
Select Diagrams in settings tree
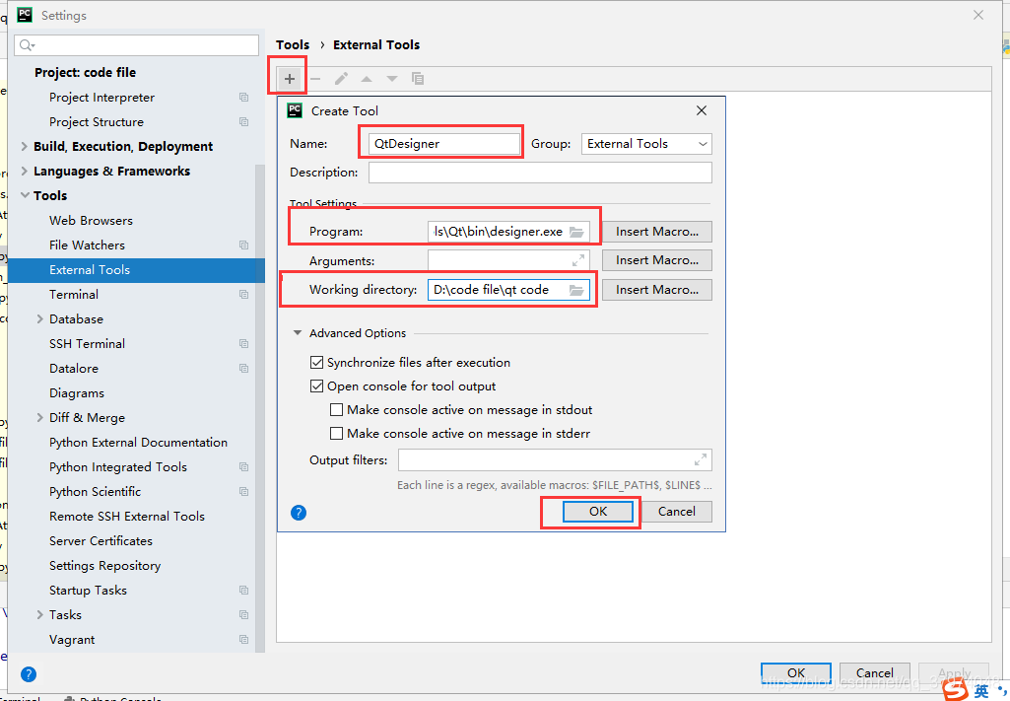pyautogui.click(x=77, y=393)
